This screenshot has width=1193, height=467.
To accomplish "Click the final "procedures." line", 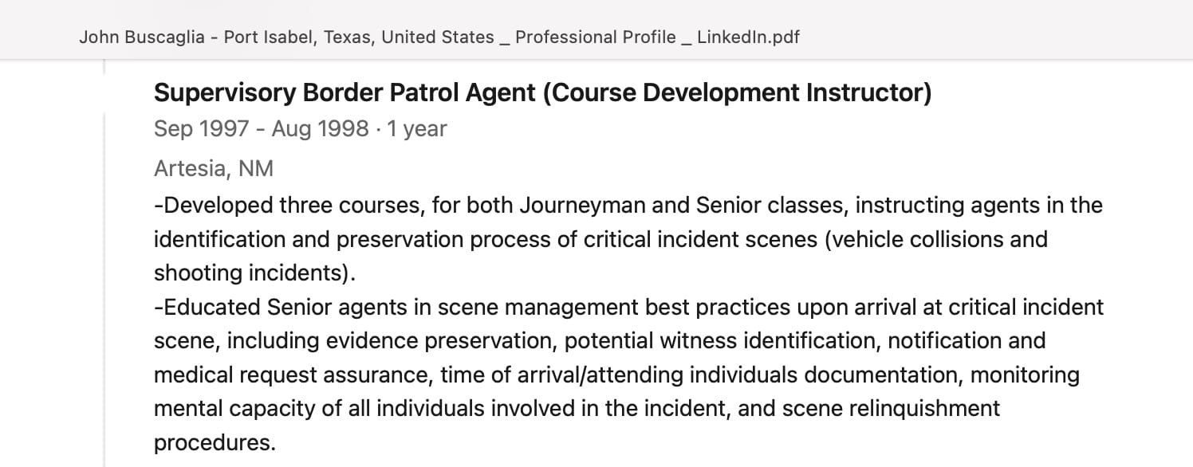I will pyautogui.click(x=215, y=442).
